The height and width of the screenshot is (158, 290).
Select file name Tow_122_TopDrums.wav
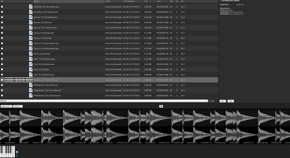pyautogui.click(x=44, y=75)
